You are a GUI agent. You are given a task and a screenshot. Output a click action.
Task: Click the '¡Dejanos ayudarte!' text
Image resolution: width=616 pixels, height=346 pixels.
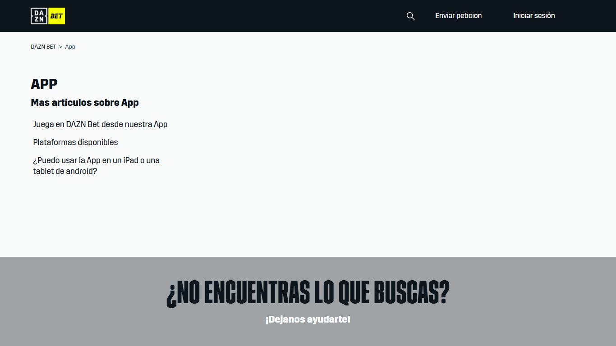coord(308,319)
